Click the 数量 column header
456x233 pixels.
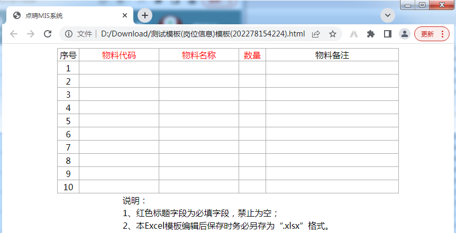[x=252, y=55]
